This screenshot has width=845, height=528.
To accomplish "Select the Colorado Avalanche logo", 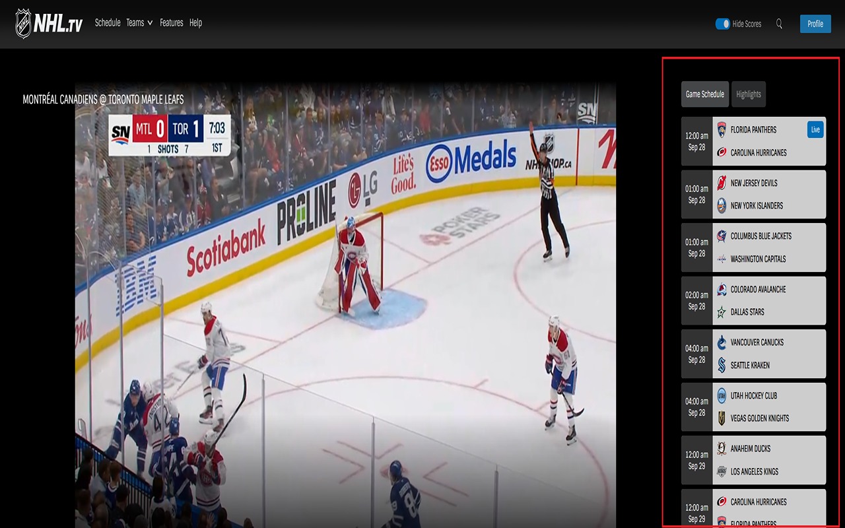I will pos(722,289).
